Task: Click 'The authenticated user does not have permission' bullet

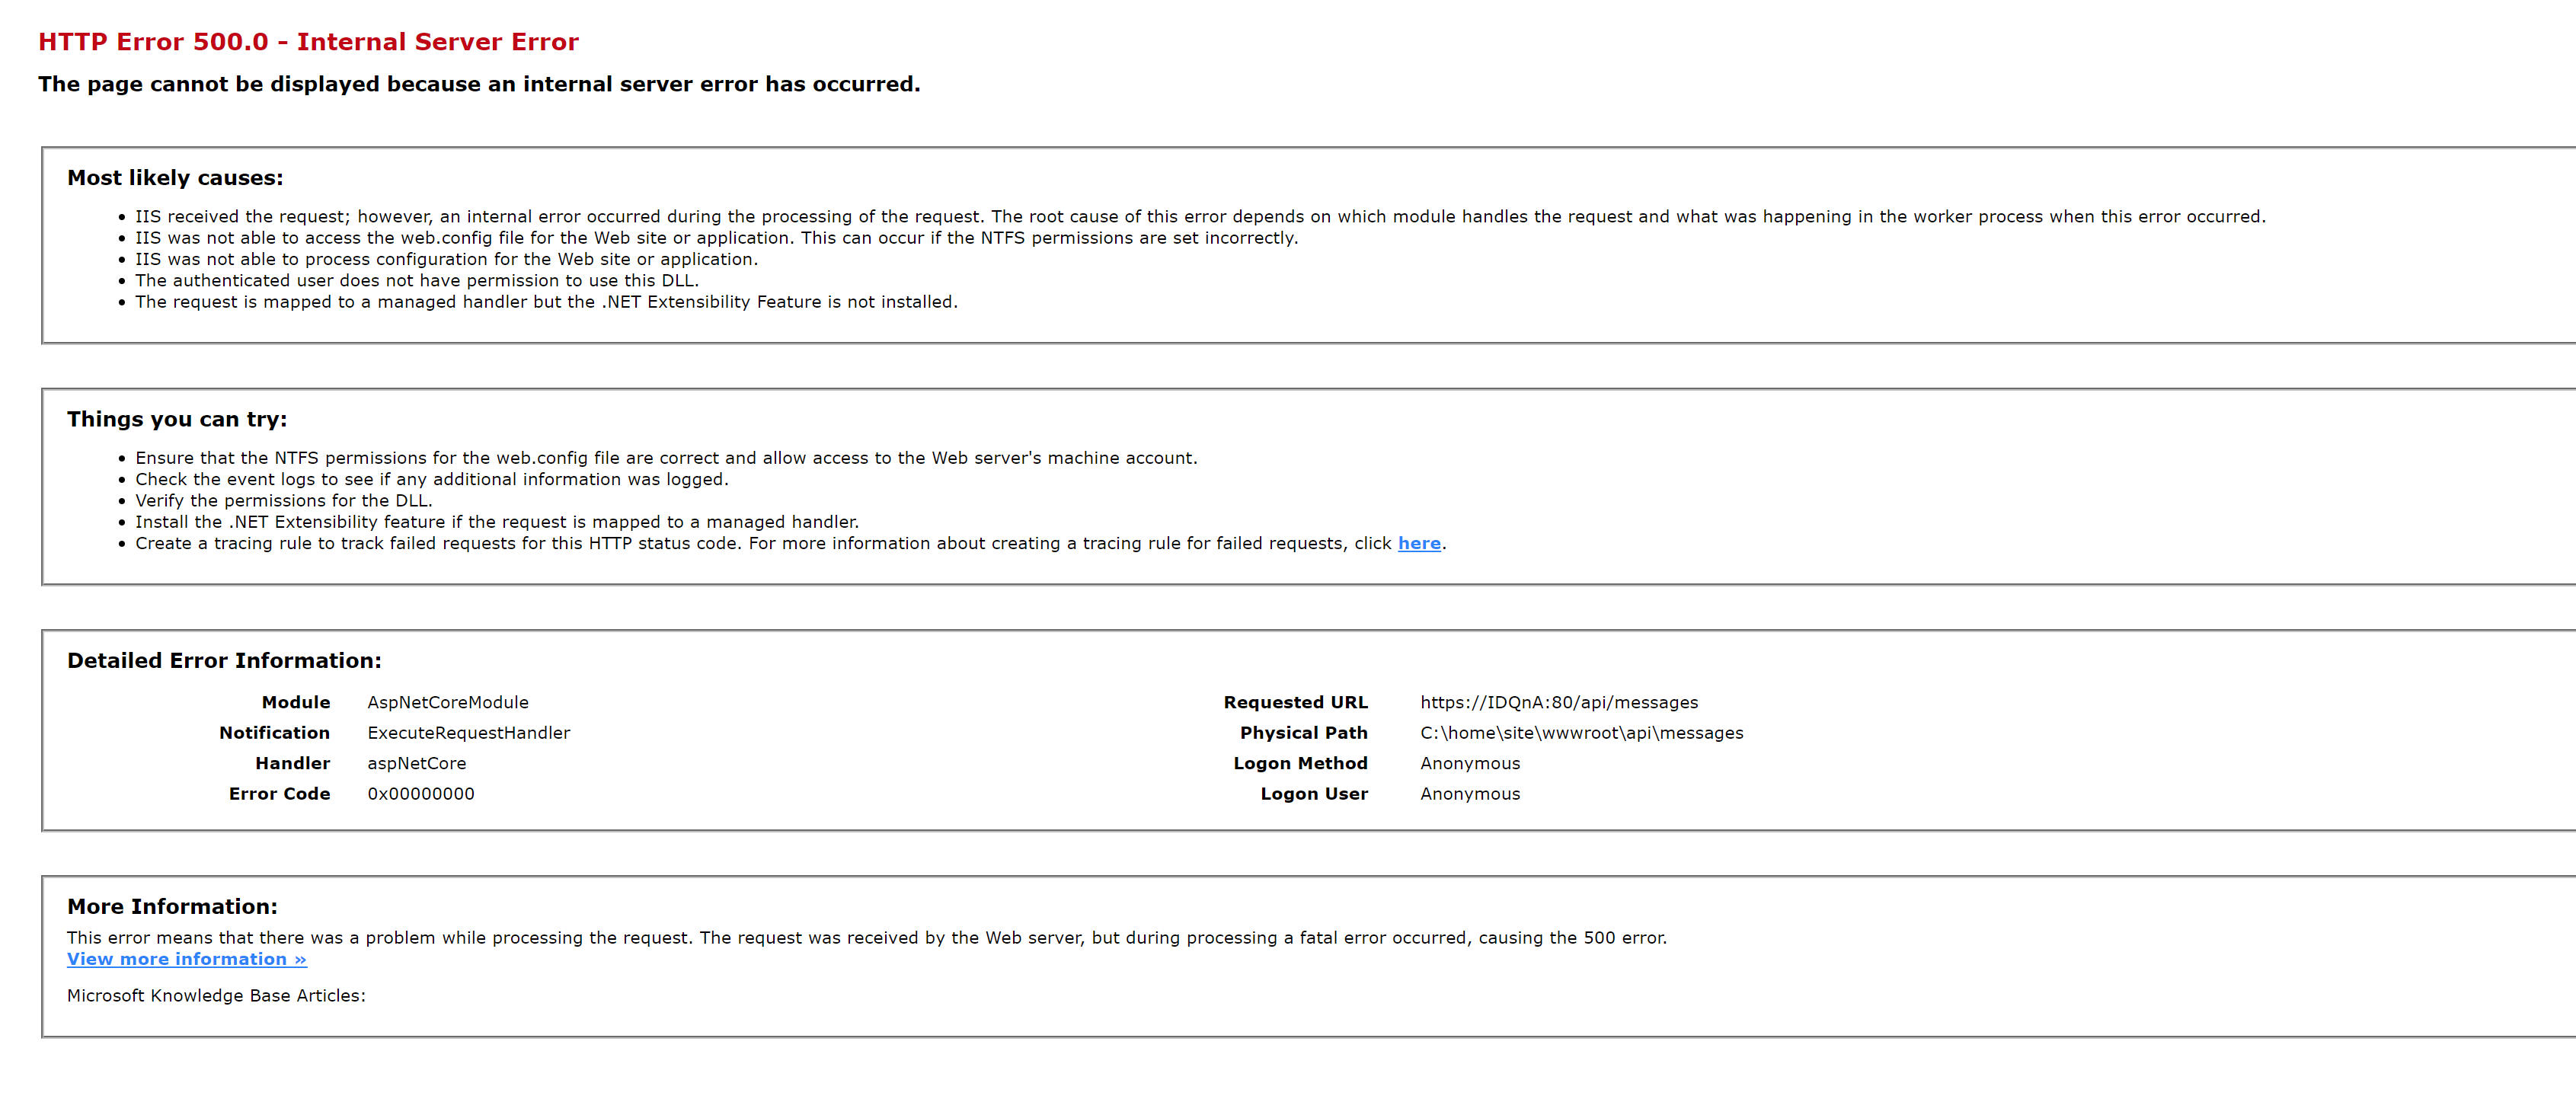Action: click(x=417, y=281)
